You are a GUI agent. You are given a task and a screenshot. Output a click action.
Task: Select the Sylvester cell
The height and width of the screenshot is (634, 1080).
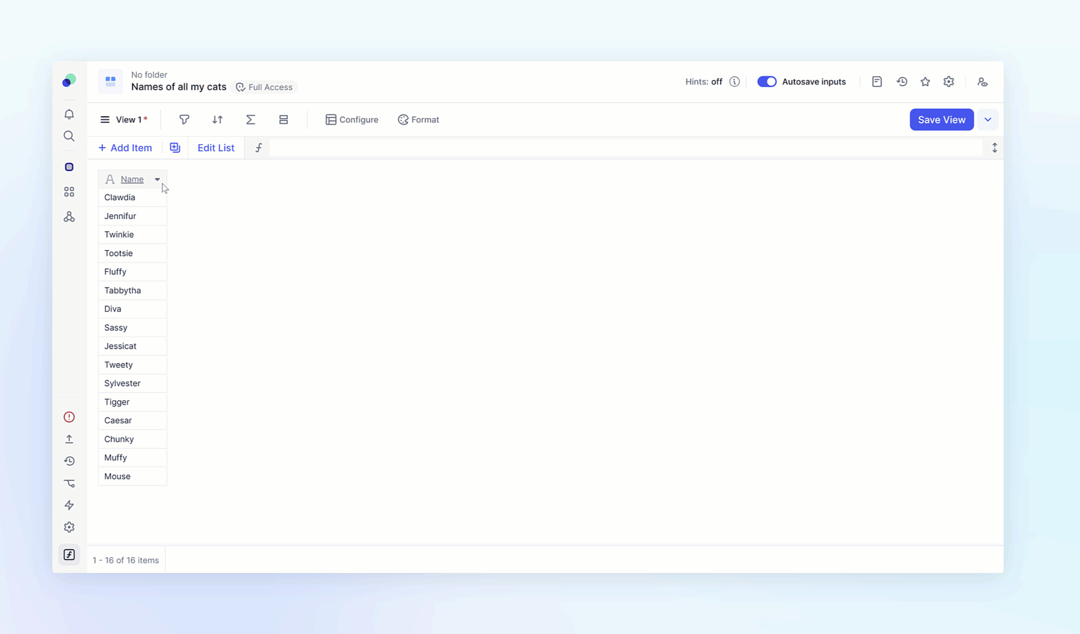tap(132, 383)
